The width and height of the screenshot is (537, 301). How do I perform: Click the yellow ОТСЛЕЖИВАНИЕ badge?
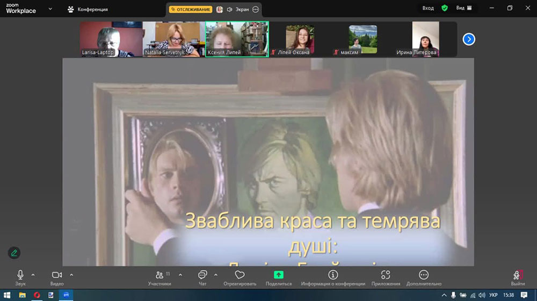pos(191,10)
